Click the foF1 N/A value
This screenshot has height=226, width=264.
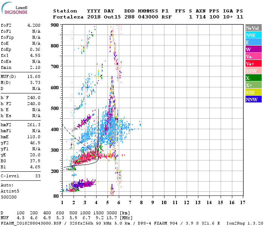tap(36, 31)
